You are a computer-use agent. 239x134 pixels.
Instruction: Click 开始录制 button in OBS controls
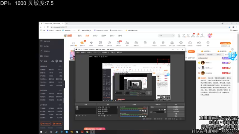click(176, 109)
